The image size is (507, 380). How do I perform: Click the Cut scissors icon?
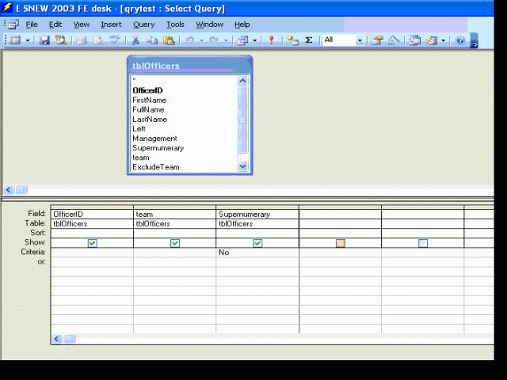tap(135, 40)
